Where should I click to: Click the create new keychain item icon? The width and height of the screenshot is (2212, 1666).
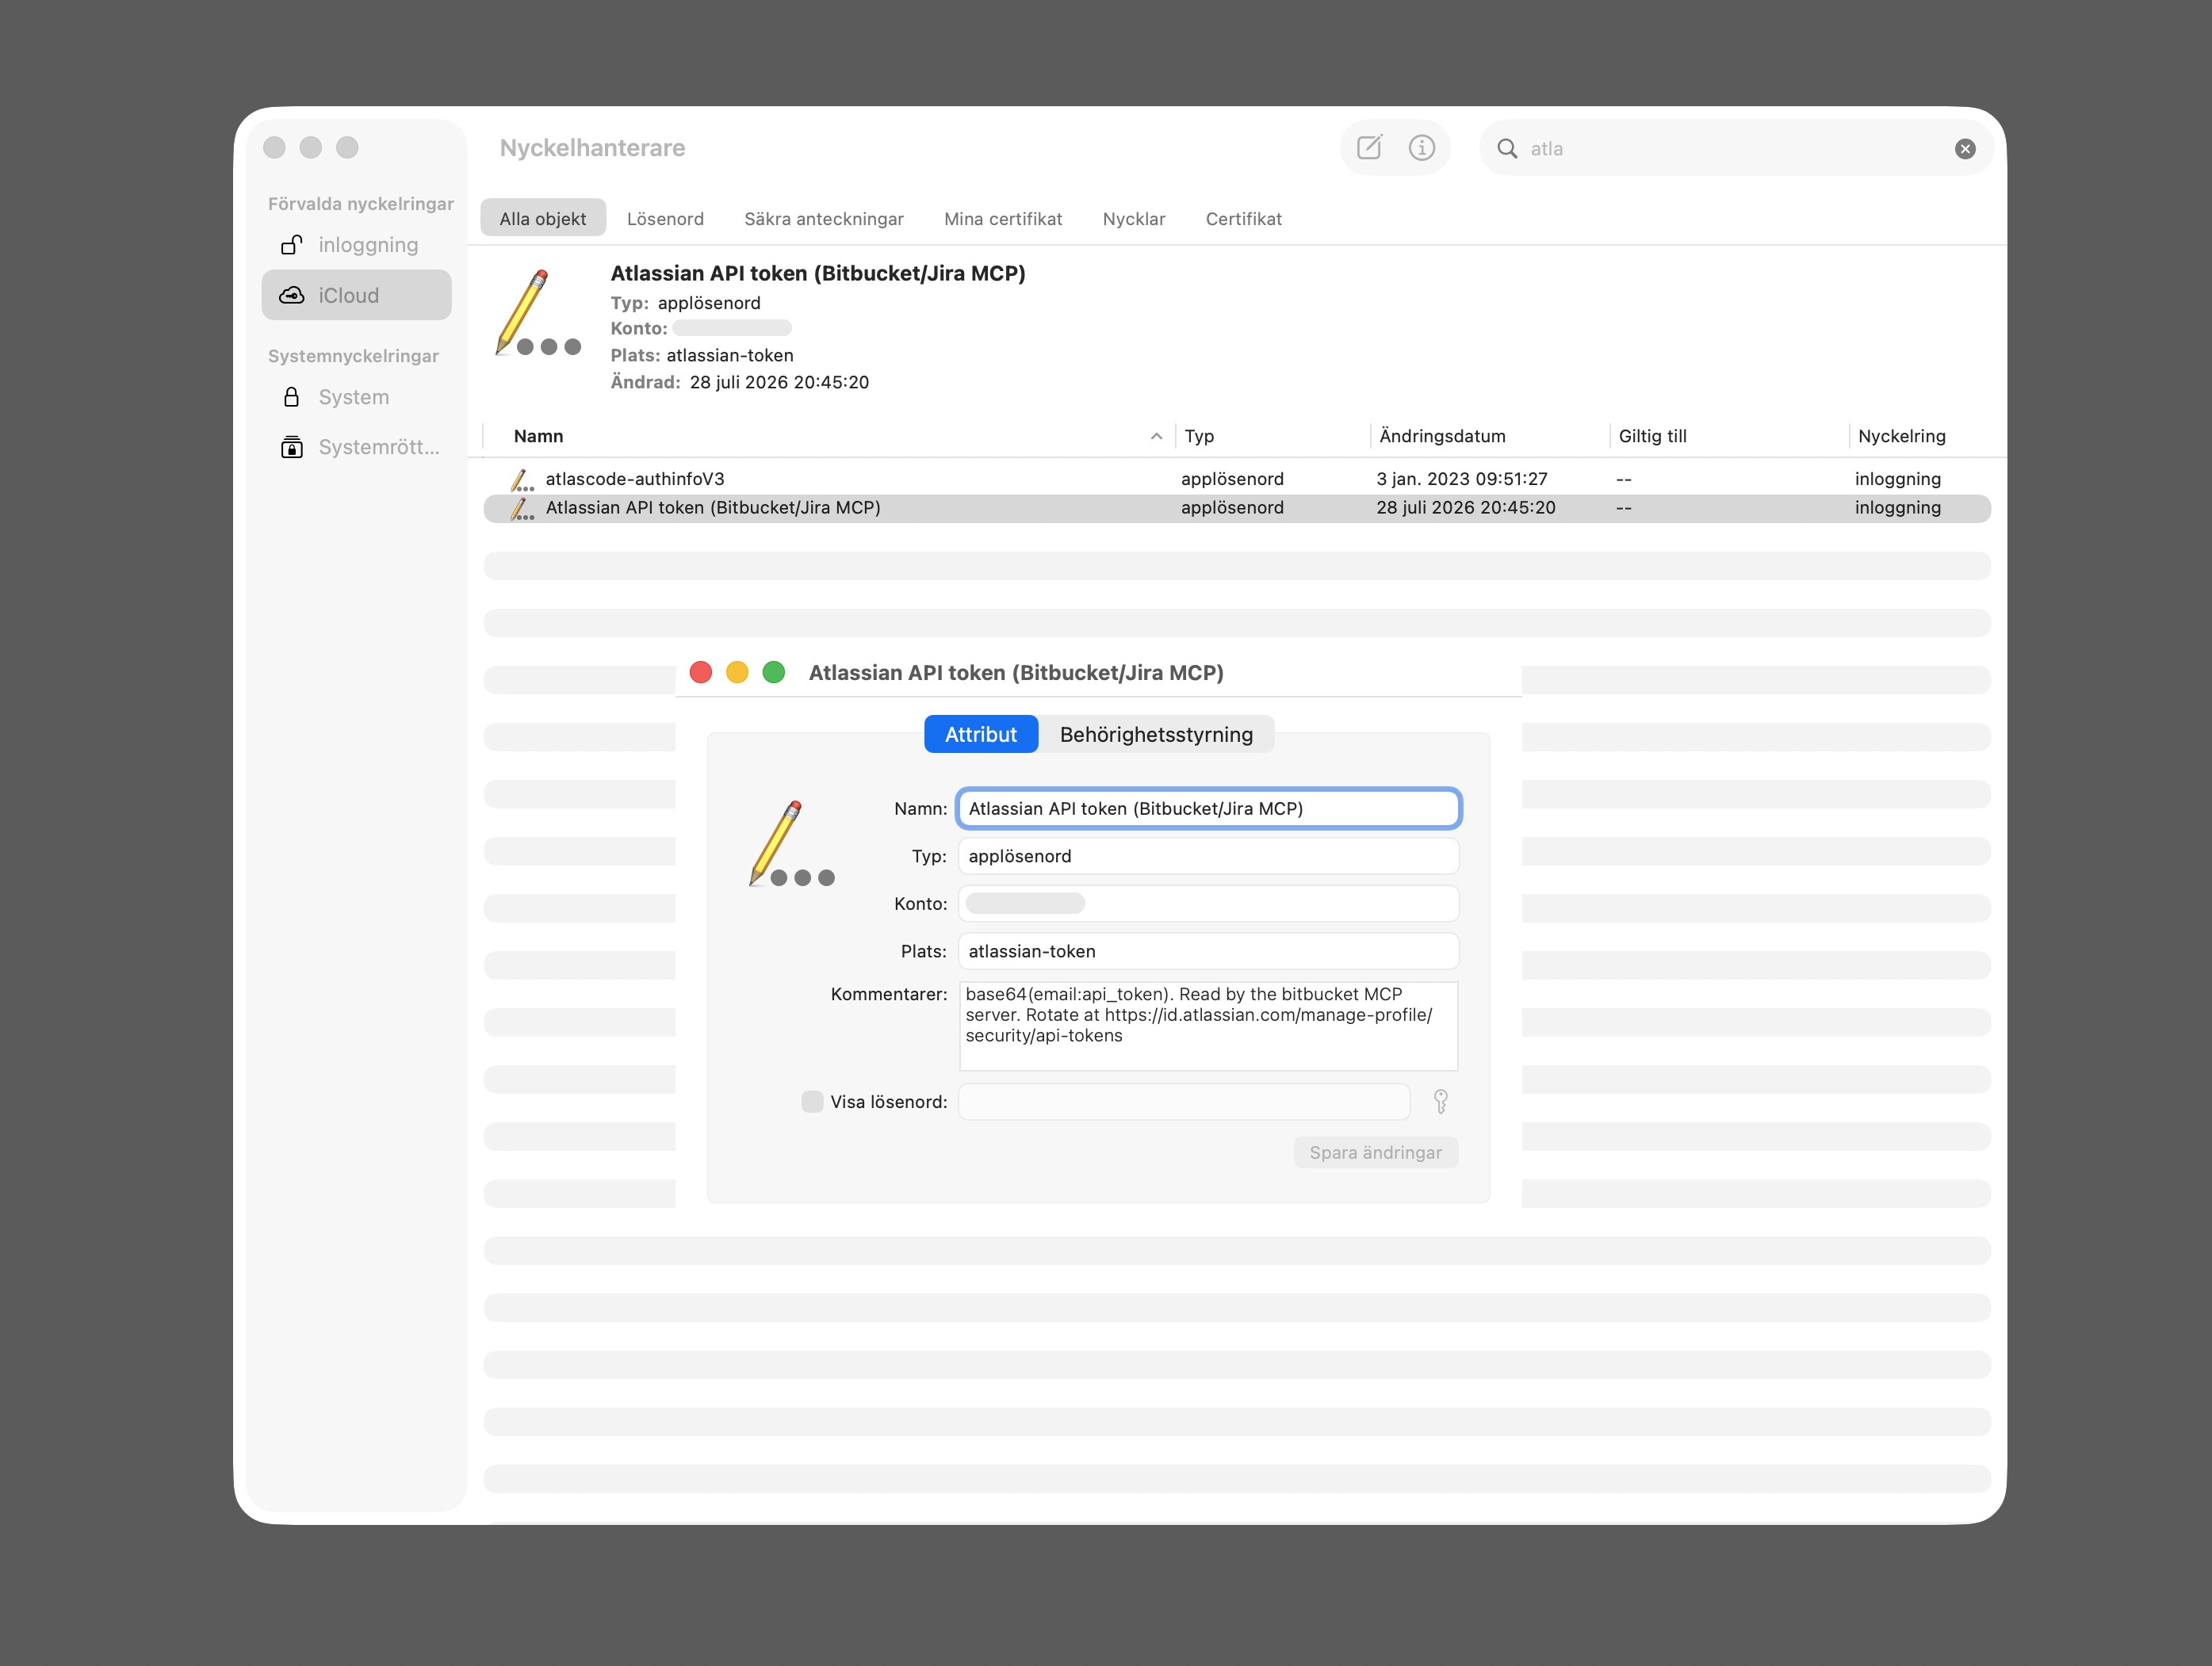(x=1369, y=148)
